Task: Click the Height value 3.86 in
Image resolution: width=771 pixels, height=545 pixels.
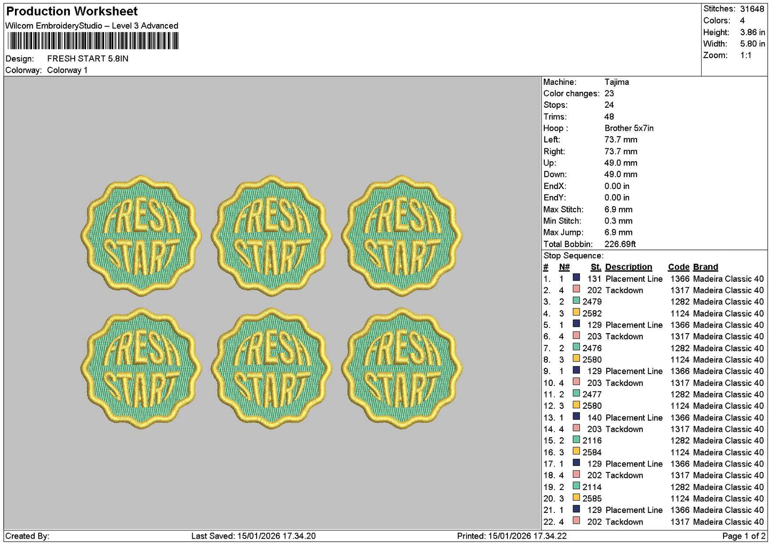Action: coord(752,33)
